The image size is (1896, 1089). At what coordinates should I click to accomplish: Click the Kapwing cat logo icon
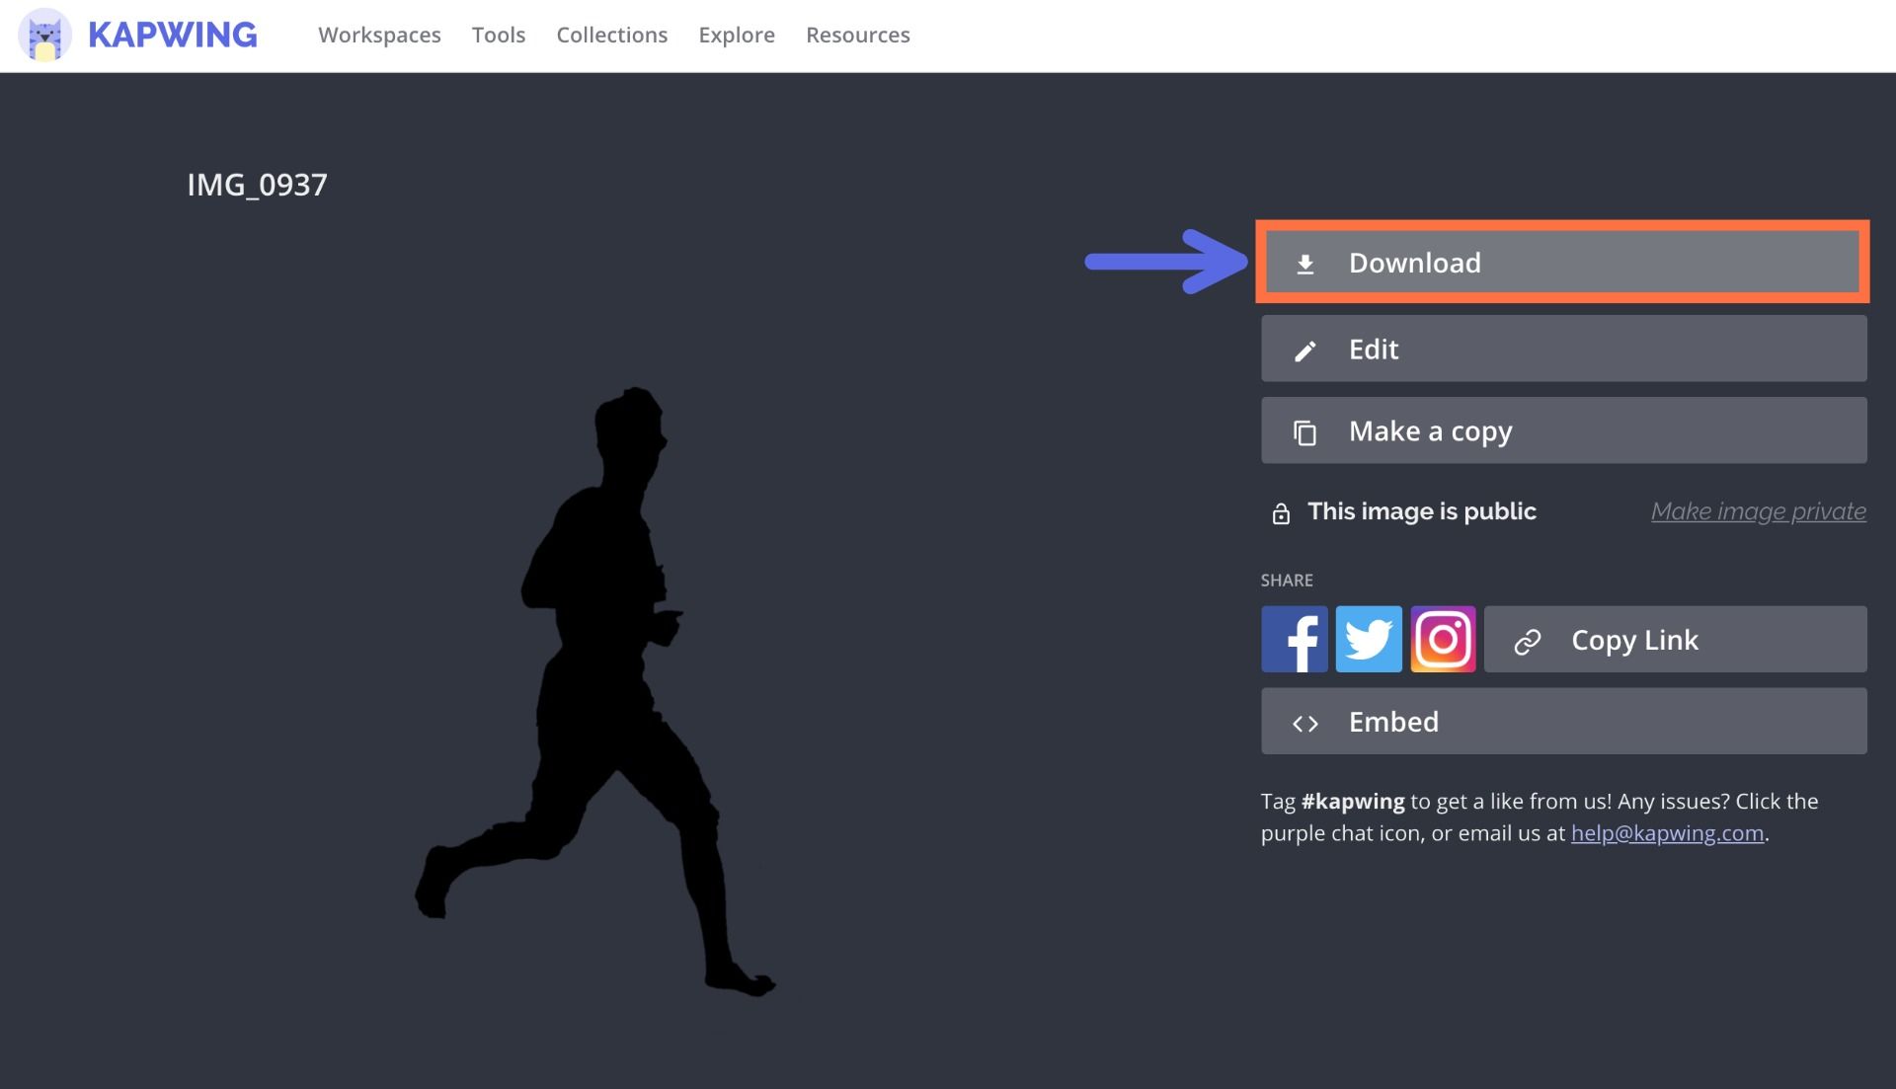point(44,36)
